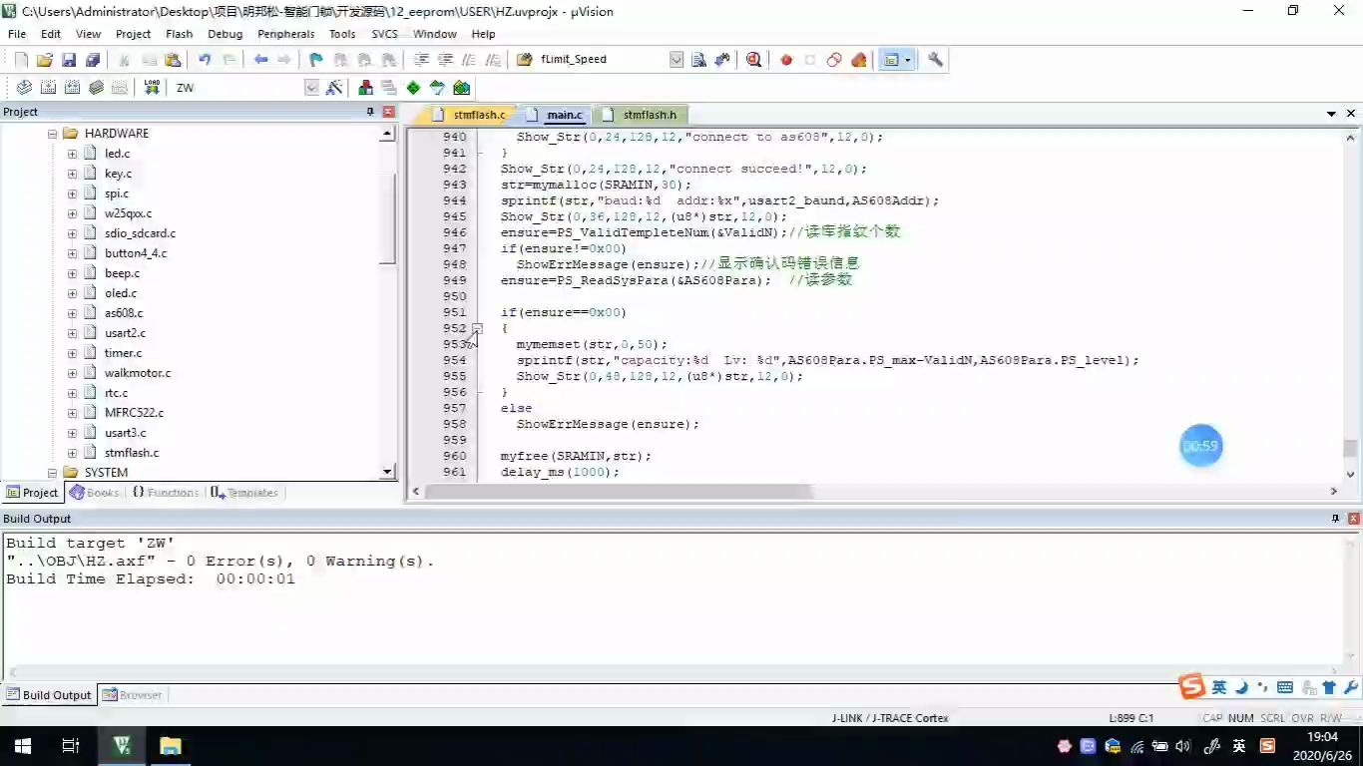
Task: Open the find text combo box dropdown arrow
Action: click(677, 60)
